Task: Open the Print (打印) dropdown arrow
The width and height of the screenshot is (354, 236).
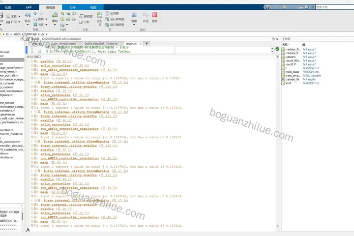Action: click(x=19, y=22)
